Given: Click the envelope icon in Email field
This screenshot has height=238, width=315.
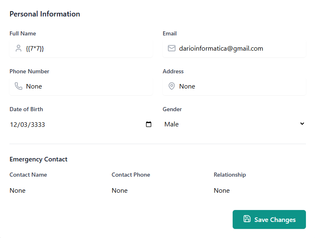Looking at the screenshot, I should point(172,49).
